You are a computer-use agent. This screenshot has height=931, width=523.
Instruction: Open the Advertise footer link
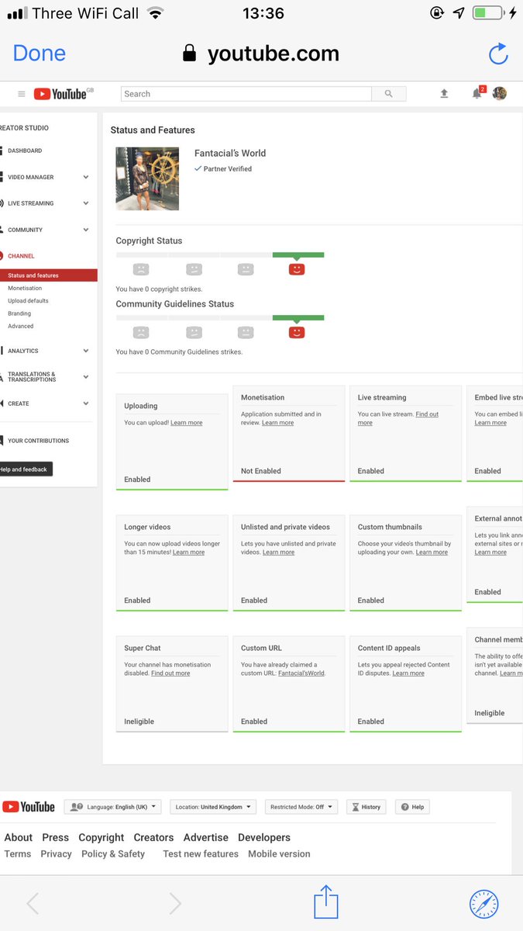206,838
